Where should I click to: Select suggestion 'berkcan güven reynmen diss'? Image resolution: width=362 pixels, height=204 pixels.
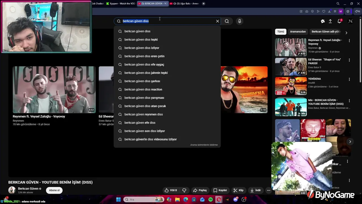[167, 114]
